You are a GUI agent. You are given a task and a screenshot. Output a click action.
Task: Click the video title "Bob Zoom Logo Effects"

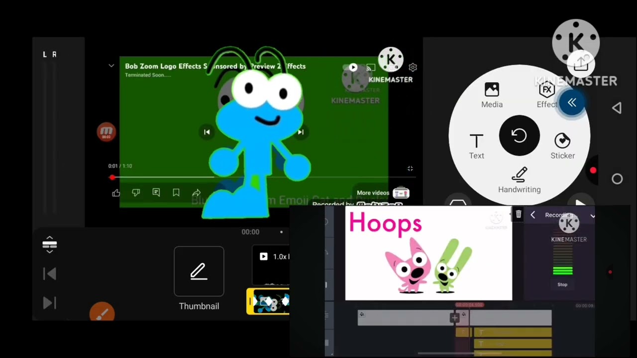tap(215, 66)
